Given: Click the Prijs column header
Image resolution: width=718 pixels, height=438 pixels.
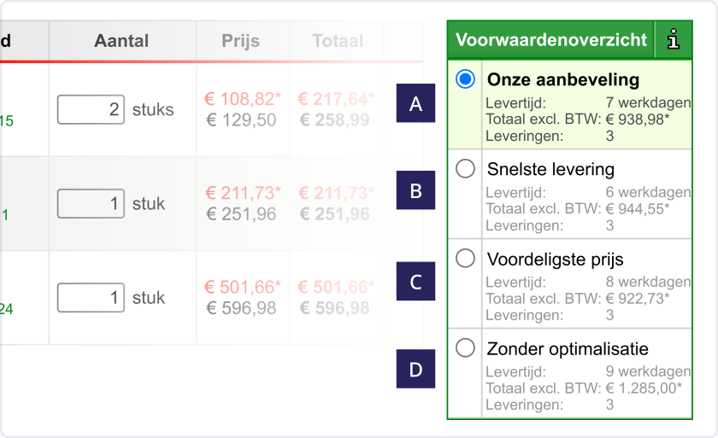Looking at the screenshot, I should pyautogui.click(x=241, y=41).
